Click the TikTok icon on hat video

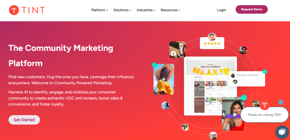pyautogui.click(x=157, y=90)
